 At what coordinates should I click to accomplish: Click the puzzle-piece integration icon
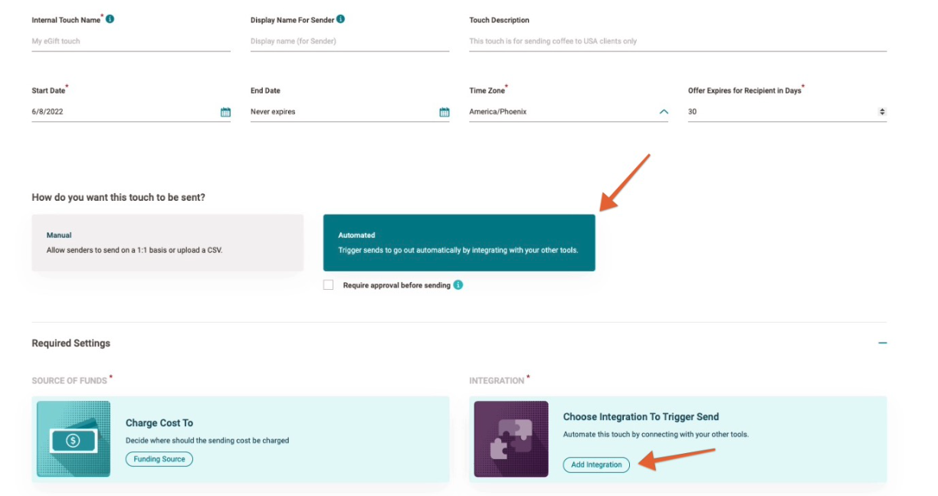pyautogui.click(x=511, y=439)
